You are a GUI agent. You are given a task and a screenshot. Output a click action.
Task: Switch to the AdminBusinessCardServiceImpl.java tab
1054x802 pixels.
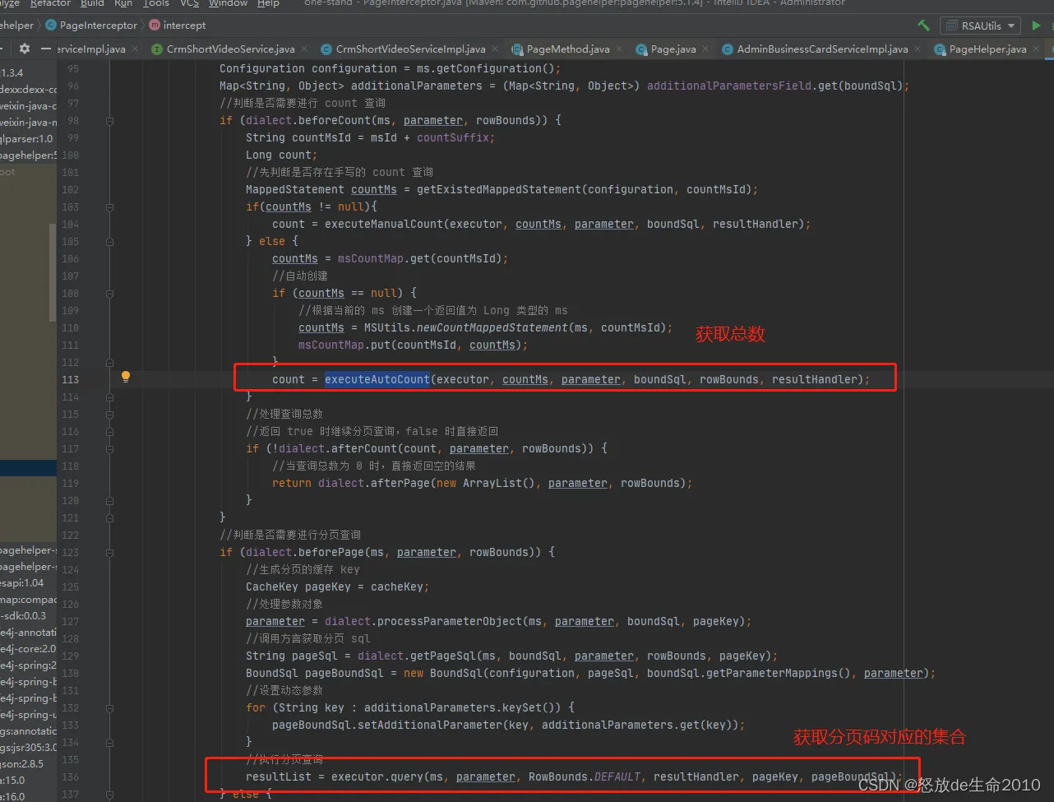click(822, 49)
